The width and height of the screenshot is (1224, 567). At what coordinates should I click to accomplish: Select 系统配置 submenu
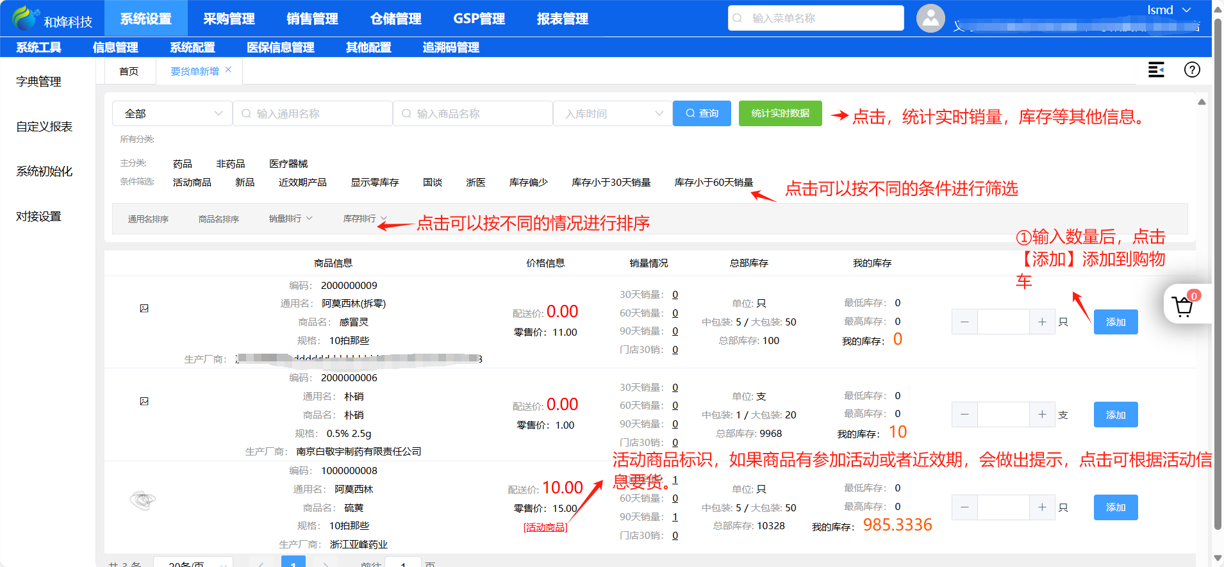tap(192, 47)
